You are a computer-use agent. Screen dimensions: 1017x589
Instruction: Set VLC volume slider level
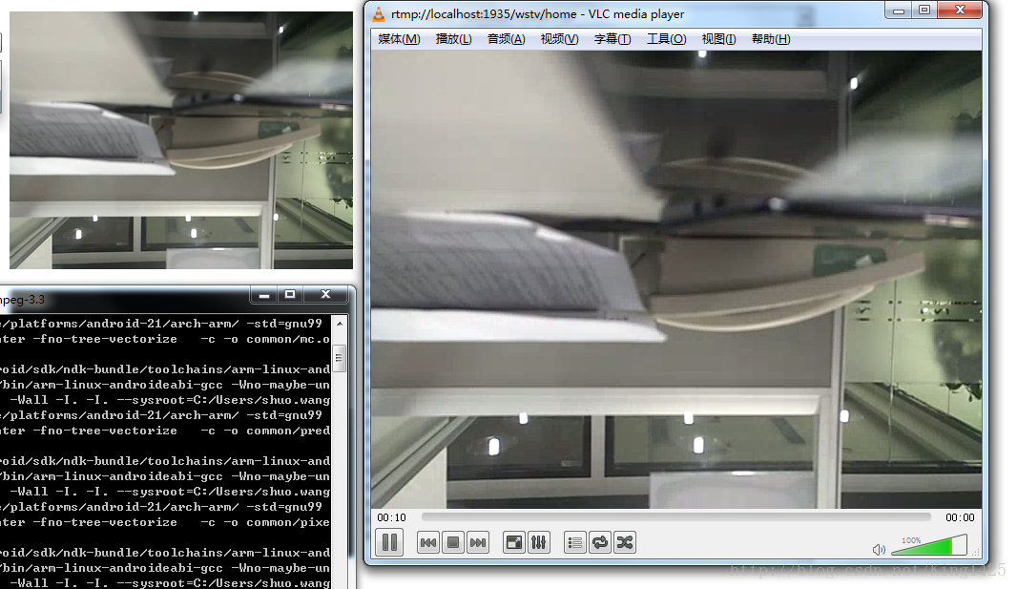pyautogui.click(x=929, y=545)
